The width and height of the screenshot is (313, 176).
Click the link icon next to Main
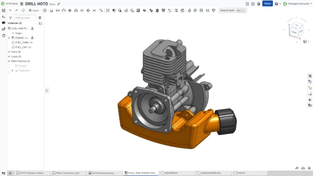pos(59,4)
